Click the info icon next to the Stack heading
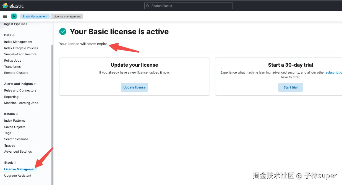Viewport: 342px width, 185px height. coord(15,163)
